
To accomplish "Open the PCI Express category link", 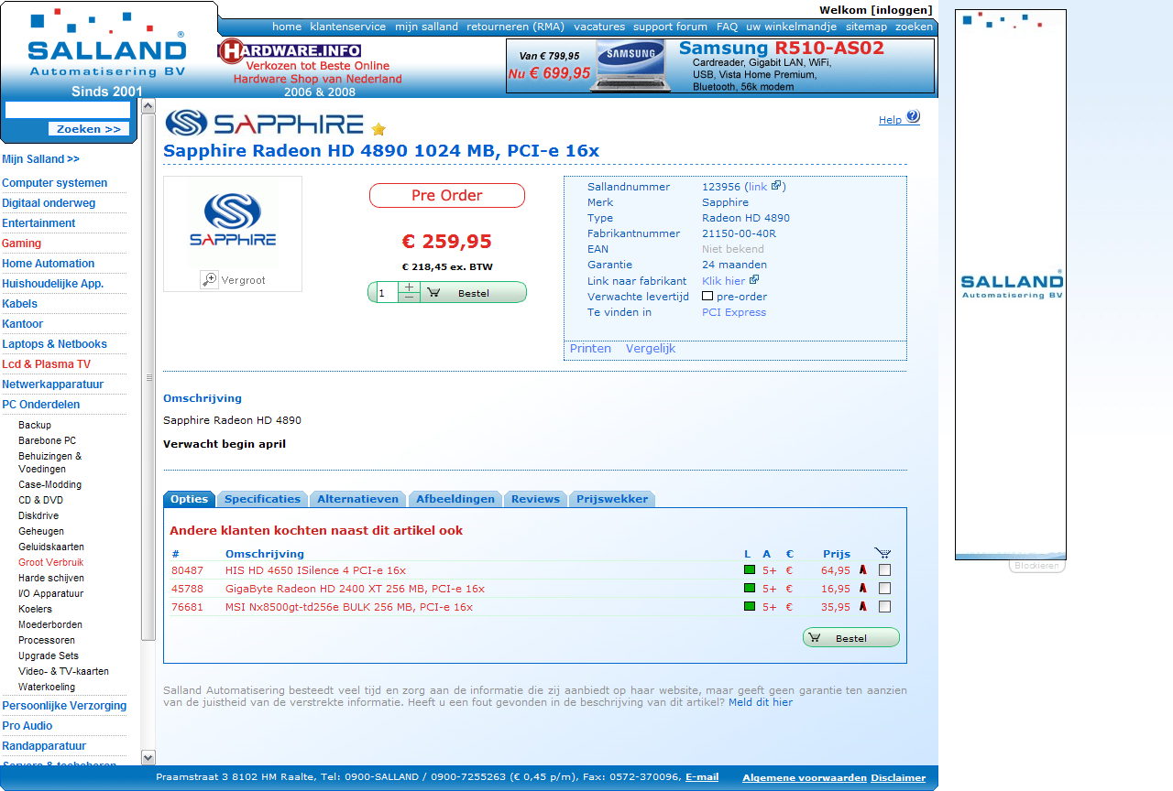I will pos(734,312).
